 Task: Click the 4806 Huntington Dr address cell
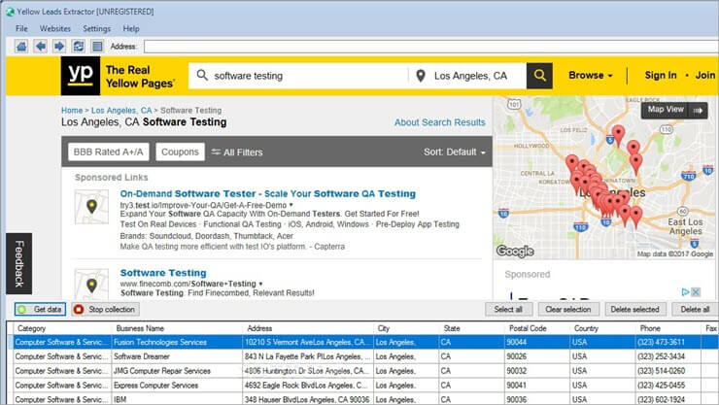tap(308, 371)
